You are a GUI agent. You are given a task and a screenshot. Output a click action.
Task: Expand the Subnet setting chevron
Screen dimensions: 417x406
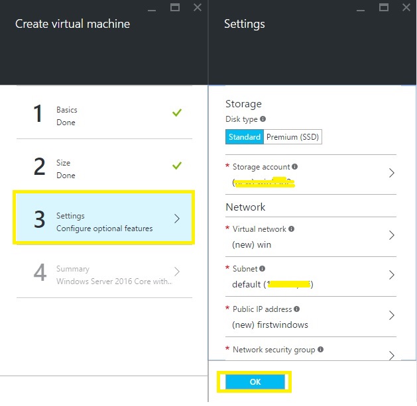click(391, 275)
